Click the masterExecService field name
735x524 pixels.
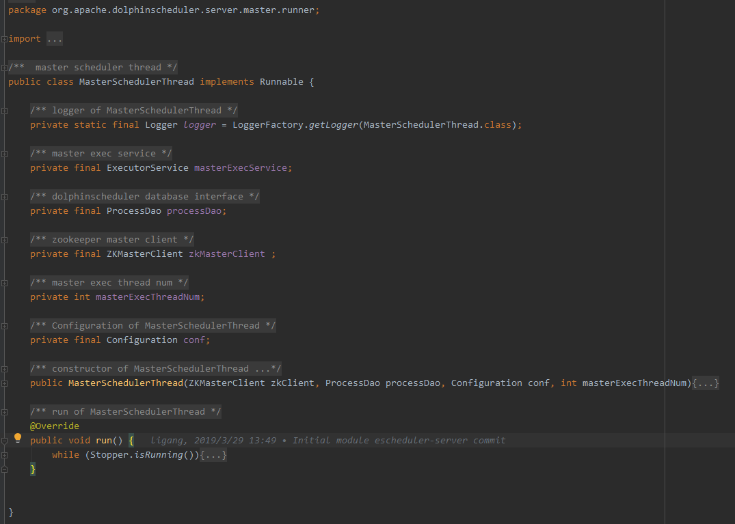point(241,167)
